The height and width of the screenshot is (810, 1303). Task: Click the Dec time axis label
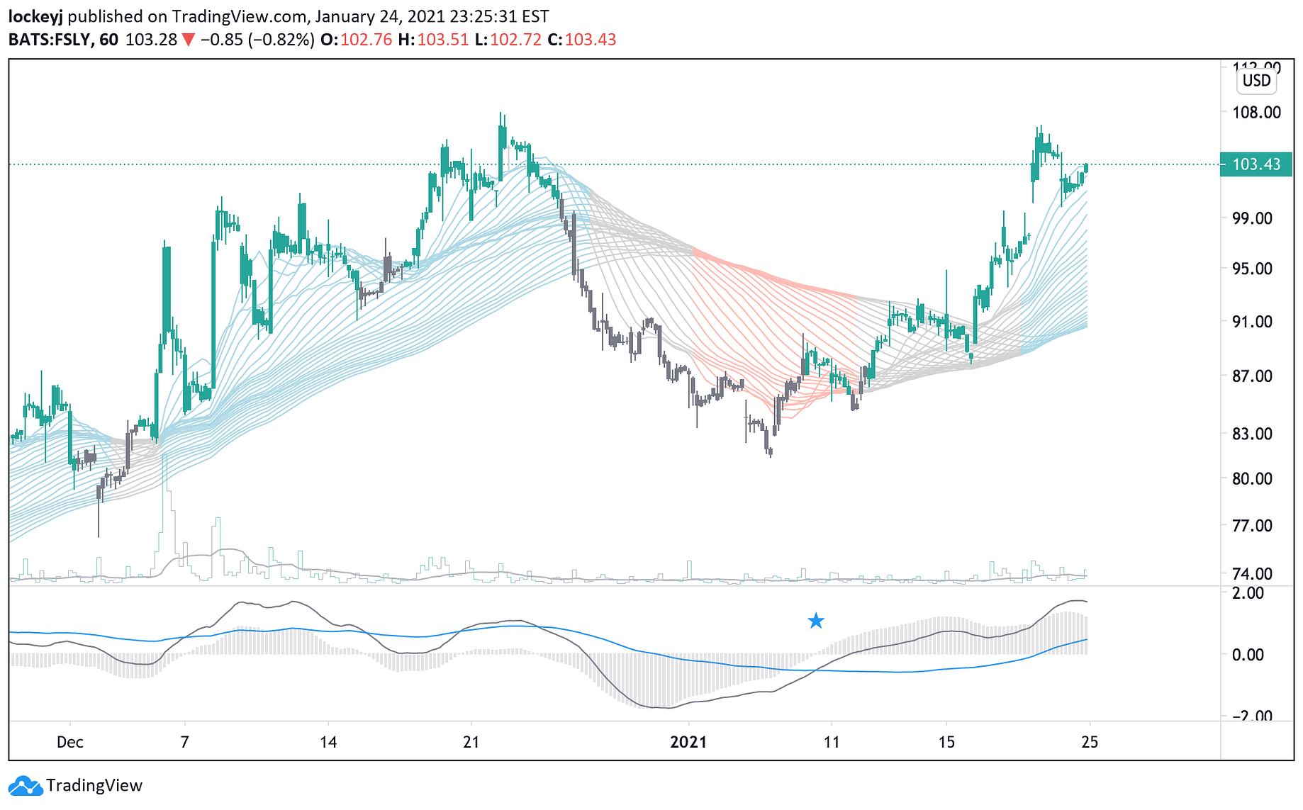(x=70, y=742)
